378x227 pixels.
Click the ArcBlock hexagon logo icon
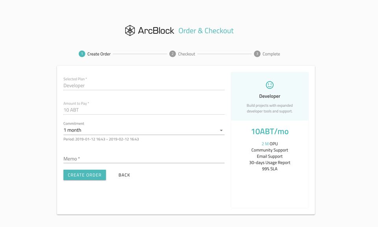click(130, 31)
